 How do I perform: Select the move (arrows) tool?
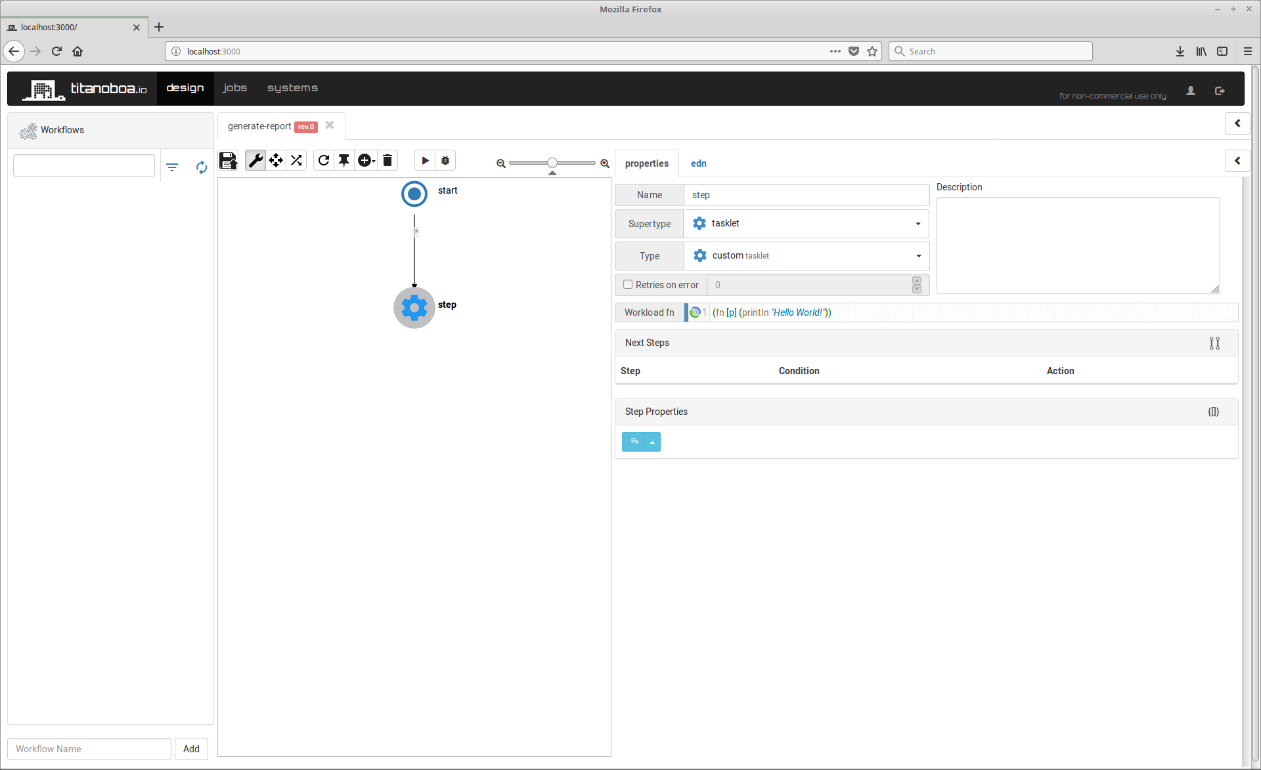click(x=276, y=161)
